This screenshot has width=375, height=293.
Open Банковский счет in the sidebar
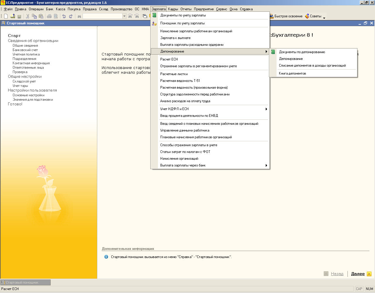pyautogui.click(x=25, y=50)
